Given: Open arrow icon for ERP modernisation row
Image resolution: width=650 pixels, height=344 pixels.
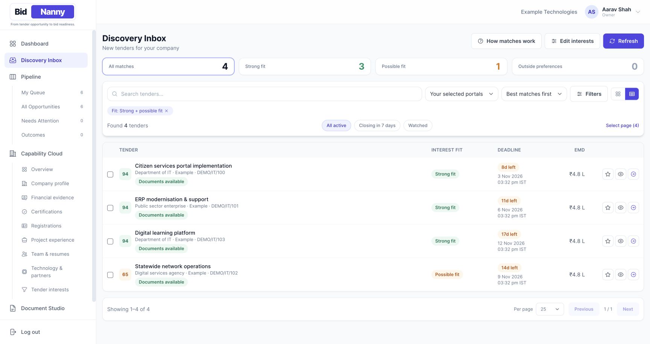Looking at the screenshot, I should (633, 207).
